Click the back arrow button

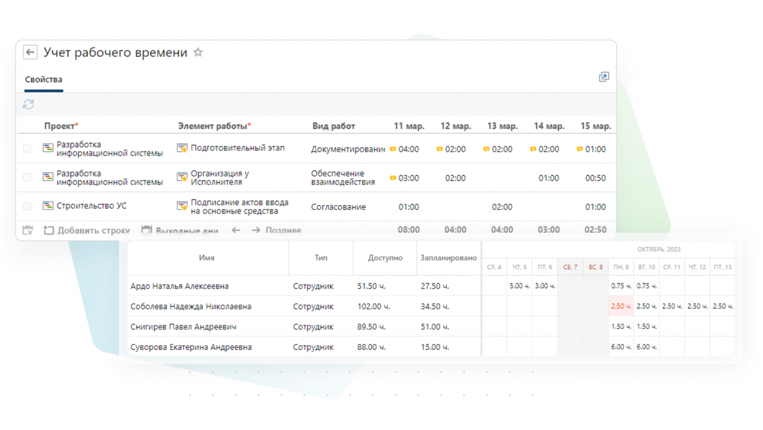30,52
